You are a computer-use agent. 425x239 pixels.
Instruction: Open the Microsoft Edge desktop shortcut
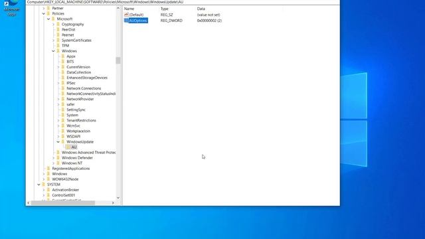tap(12, 7)
